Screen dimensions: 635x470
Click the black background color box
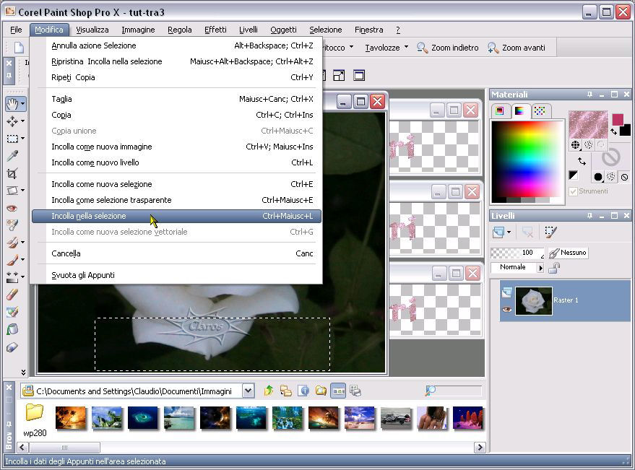(x=626, y=130)
